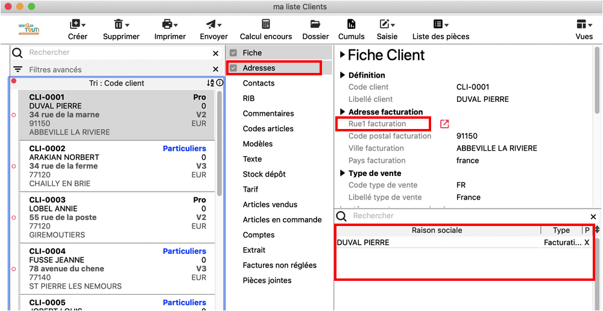Open the Imprimer printer menu

pos(170,30)
